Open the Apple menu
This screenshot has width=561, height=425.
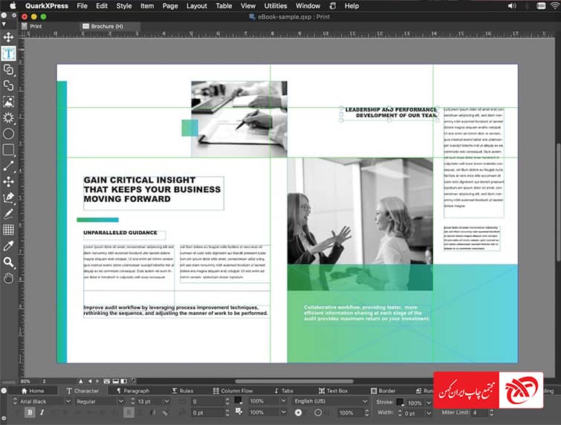coord(13,6)
